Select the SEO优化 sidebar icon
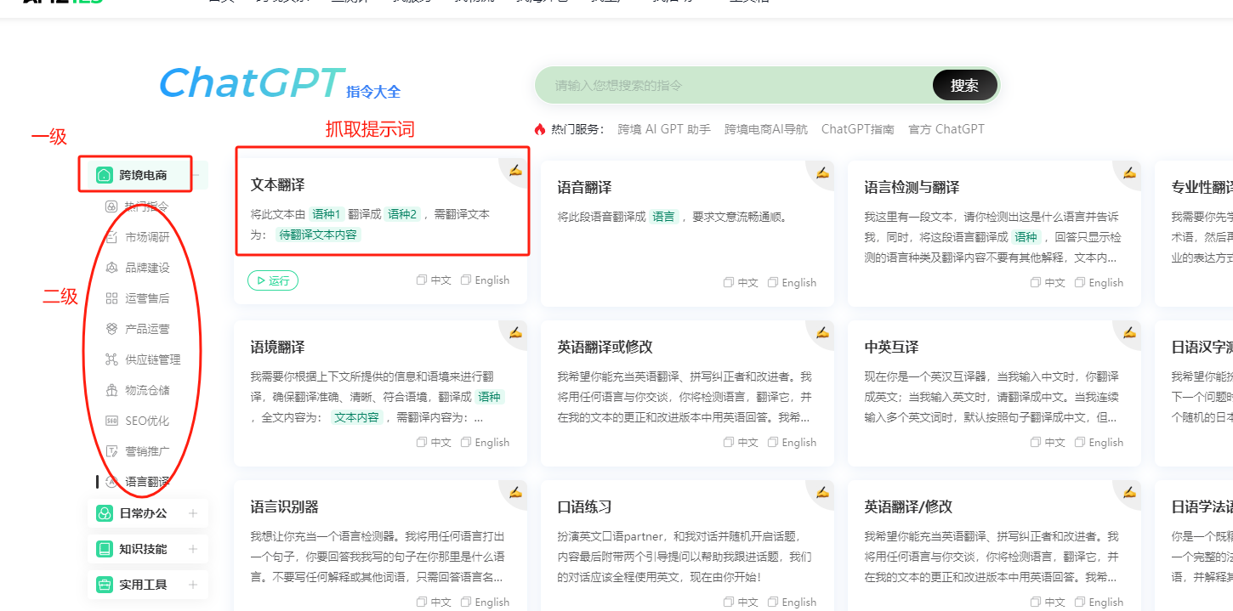The width and height of the screenshot is (1233, 611). [x=111, y=421]
